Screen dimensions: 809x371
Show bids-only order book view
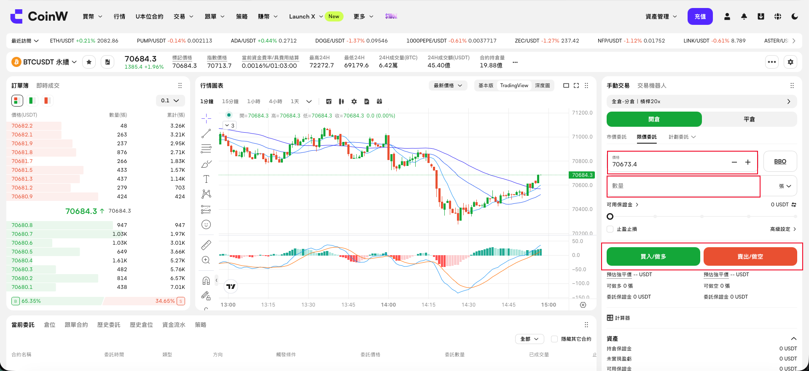32,101
